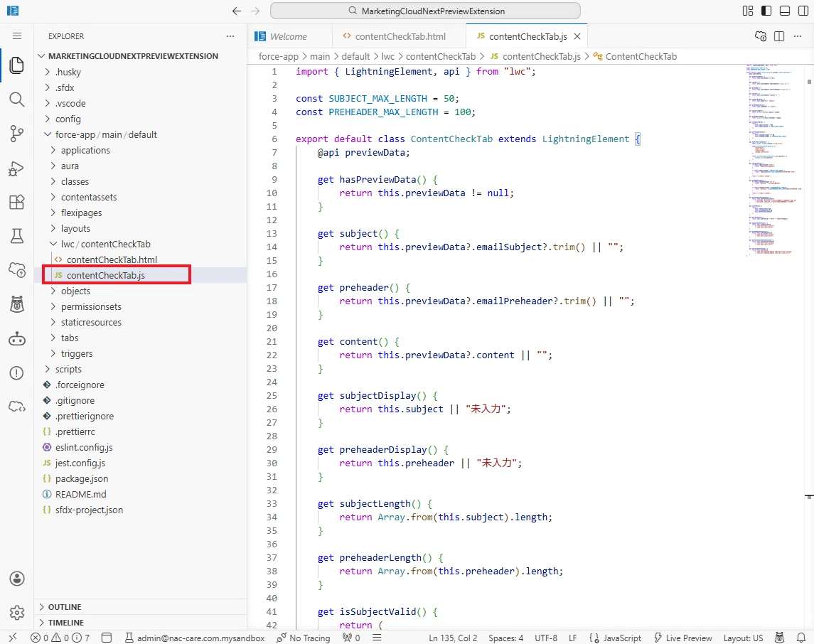Go forward with the right arrow
The width and height of the screenshot is (814, 644).
255,11
